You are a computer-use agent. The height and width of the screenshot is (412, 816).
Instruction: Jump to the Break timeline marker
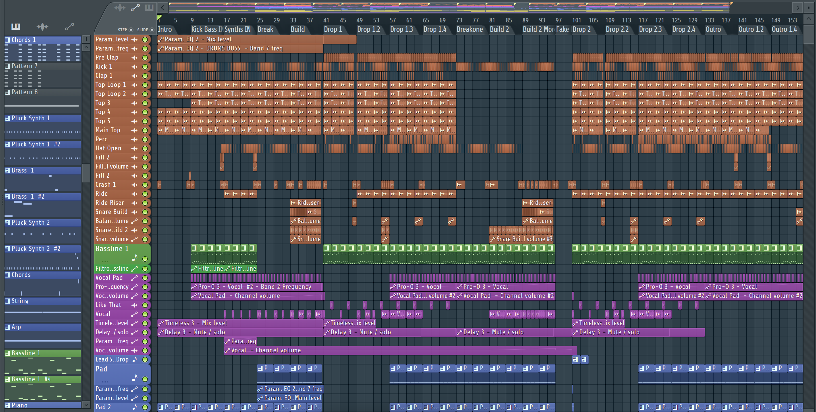coord(265,30)
